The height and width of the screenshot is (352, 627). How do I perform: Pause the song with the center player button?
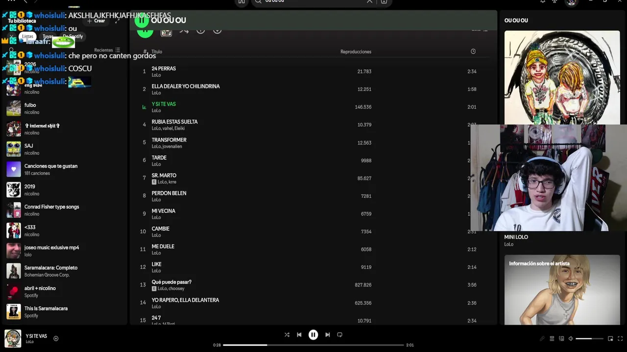[x=313, y=335]
